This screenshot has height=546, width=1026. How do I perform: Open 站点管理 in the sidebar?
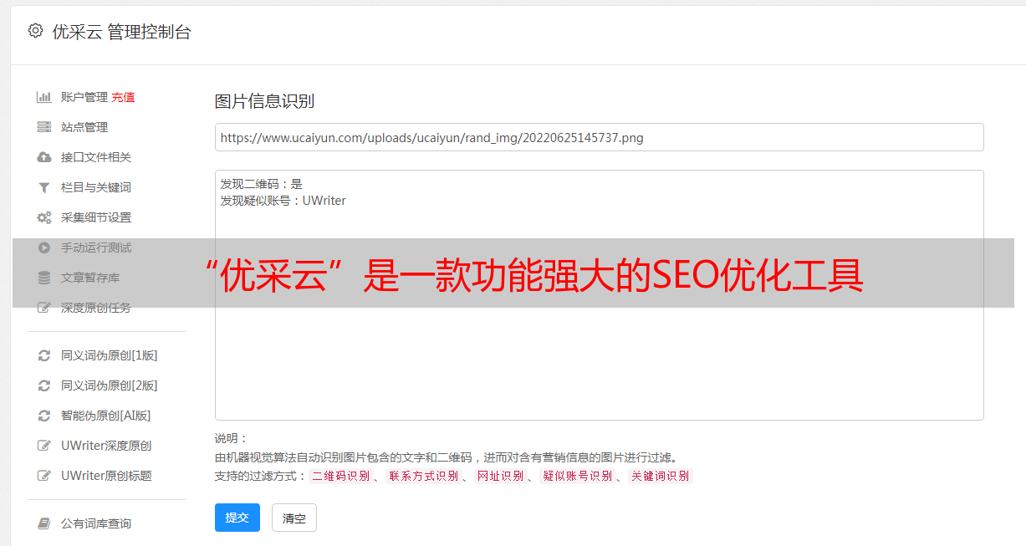tap(84, 127)
